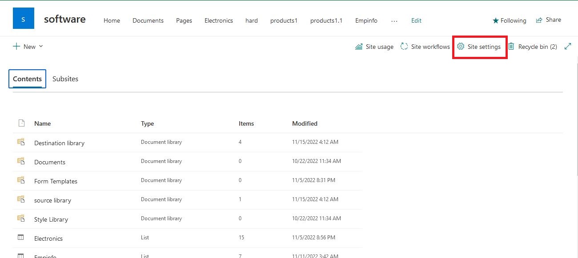Open Site settings via the gear icon

point(480,46)
